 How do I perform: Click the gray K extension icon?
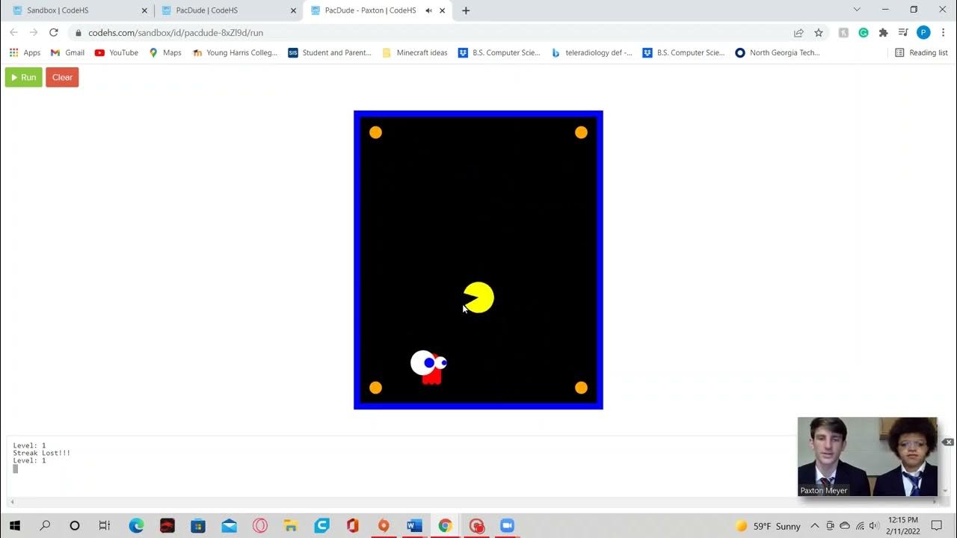coord(843,33)
